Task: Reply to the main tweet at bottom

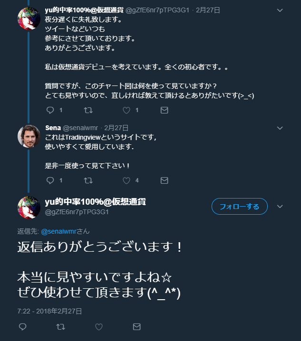Action: (23, 327)
